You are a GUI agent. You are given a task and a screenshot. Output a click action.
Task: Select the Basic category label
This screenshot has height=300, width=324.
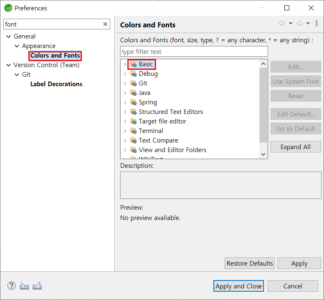146,64
